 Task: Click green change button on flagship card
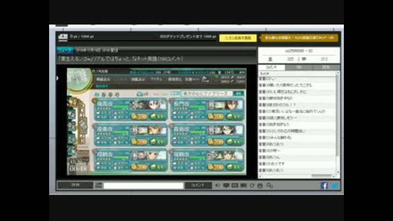[157, 116]
